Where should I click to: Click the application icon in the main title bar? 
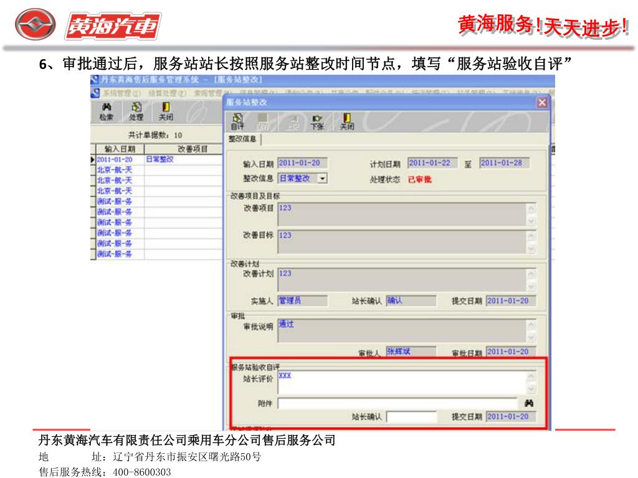coord(95,80)
